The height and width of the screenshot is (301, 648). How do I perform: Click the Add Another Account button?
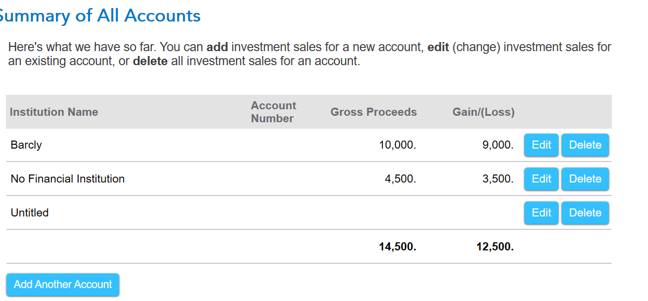point(63,284)
